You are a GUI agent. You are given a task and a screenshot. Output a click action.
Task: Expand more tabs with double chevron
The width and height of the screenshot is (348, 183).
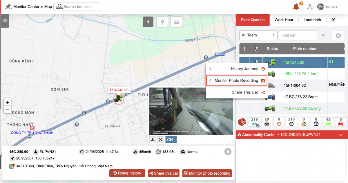tap(333, 20)
